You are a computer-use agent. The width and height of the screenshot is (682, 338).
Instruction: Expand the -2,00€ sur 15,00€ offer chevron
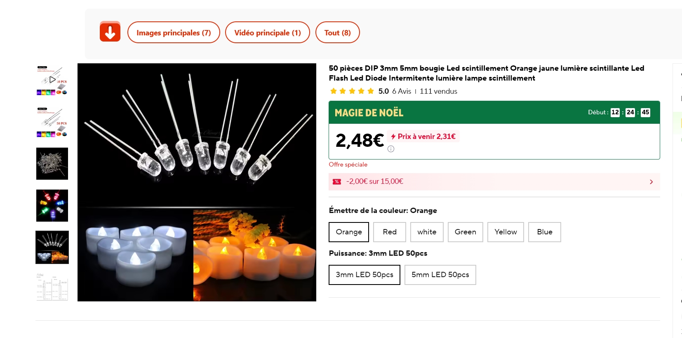click(651, 182)
